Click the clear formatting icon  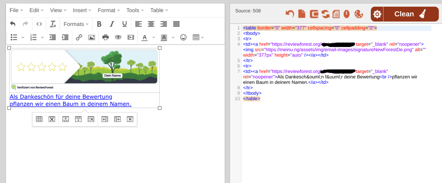click(53, 24)
